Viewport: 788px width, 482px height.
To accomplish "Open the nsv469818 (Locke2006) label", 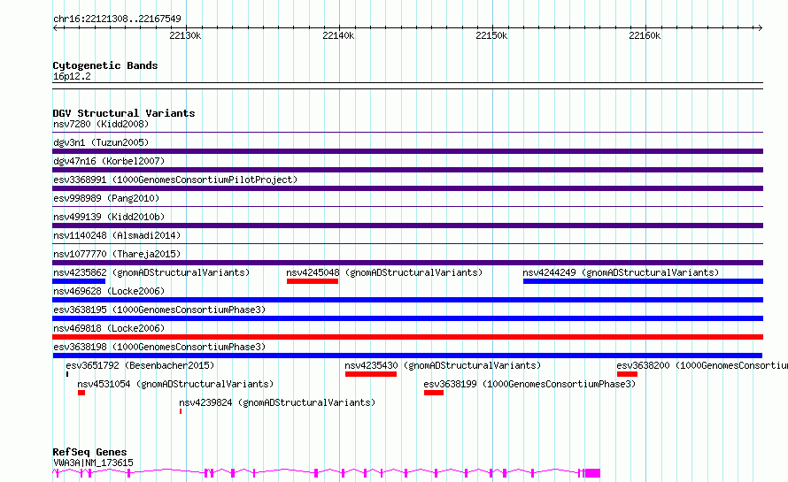I will (x=109, y=328).
